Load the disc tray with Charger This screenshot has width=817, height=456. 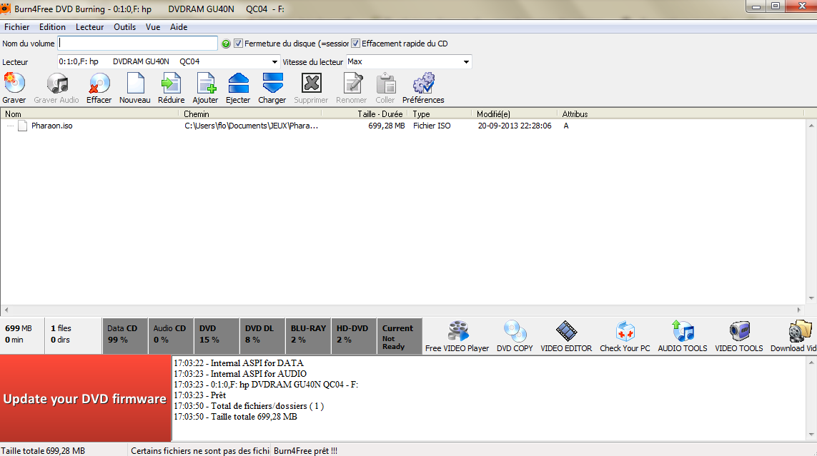(x=272, y=83)
